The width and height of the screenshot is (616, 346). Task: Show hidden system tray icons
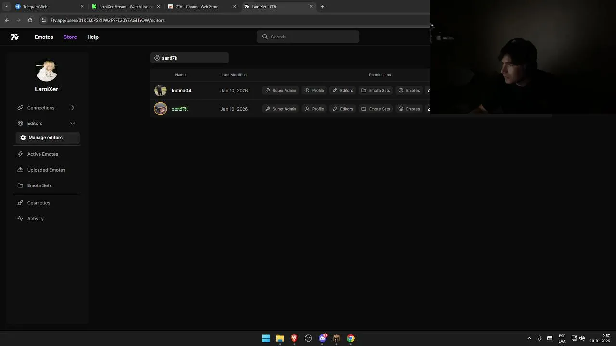[x=529, y=338]
